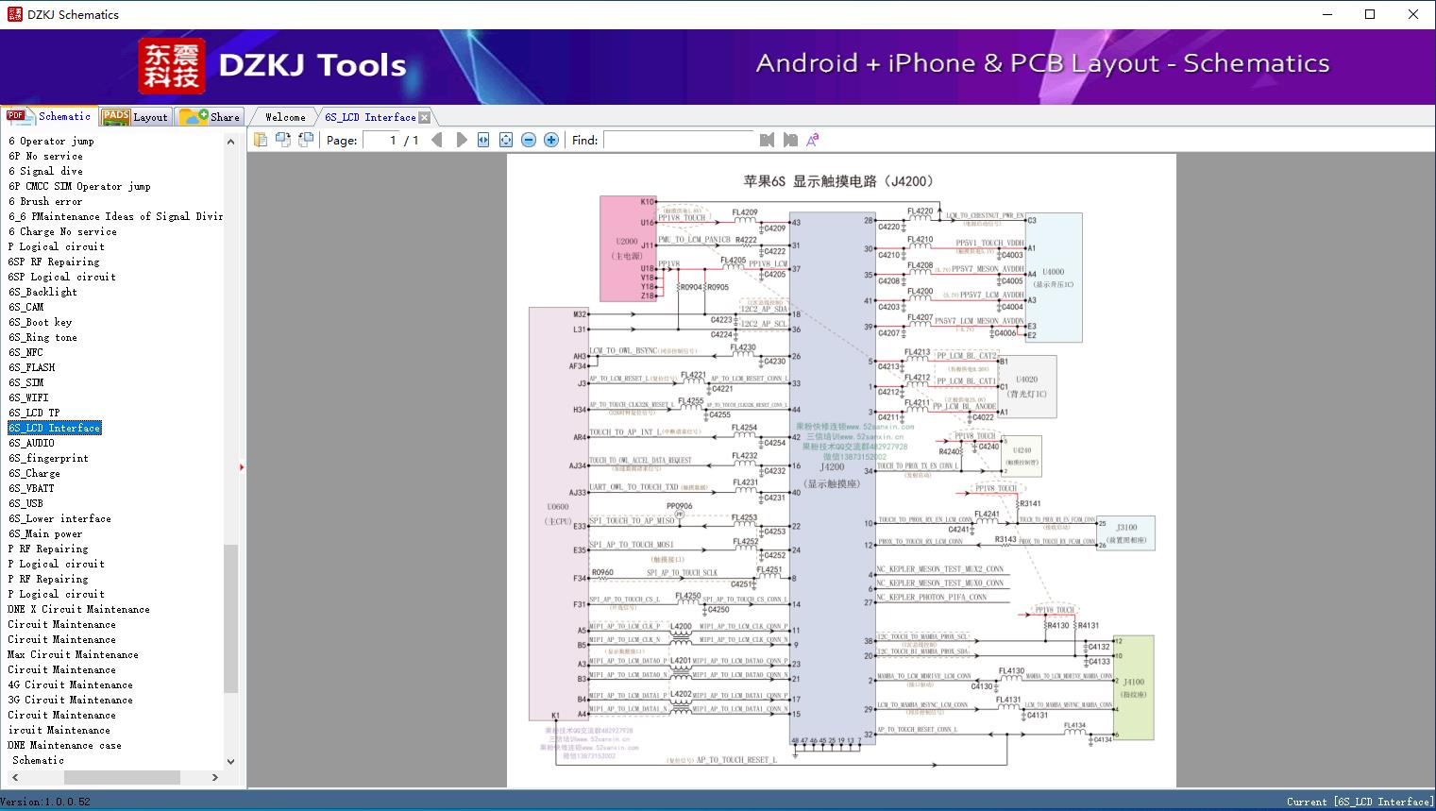This screenshot has width=1436, height=811.
Task: Switch to the Schematic tab
Action: pyautogui.click(x=49, y=116)
